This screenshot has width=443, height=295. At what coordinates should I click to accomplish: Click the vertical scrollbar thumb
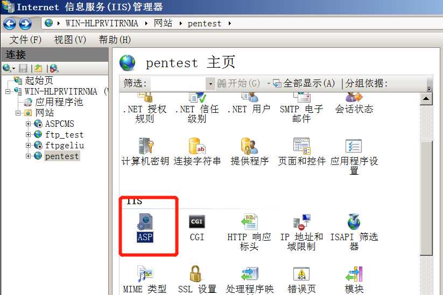pos(426,198)
